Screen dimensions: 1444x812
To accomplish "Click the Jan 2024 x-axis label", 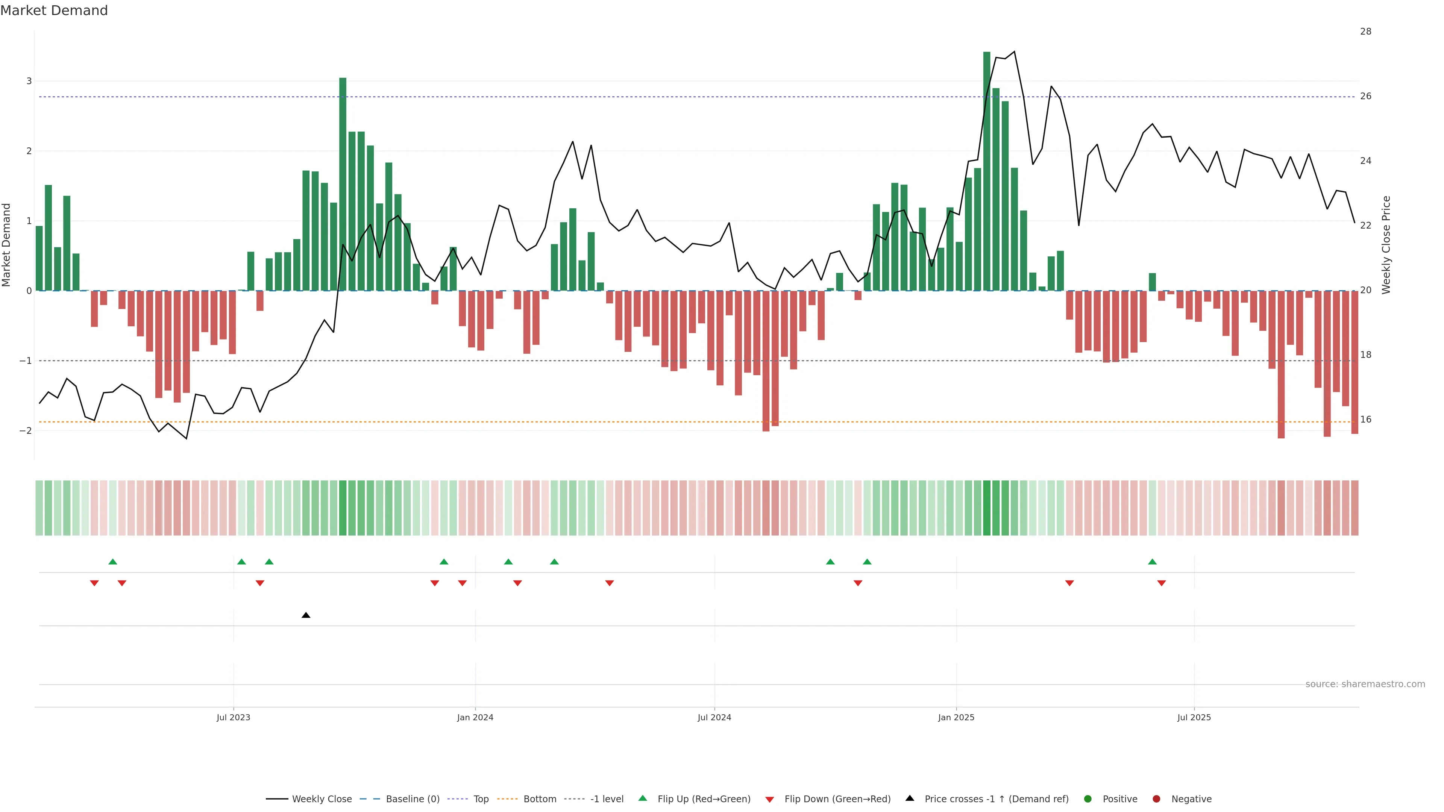I will (x=475, y=717).
